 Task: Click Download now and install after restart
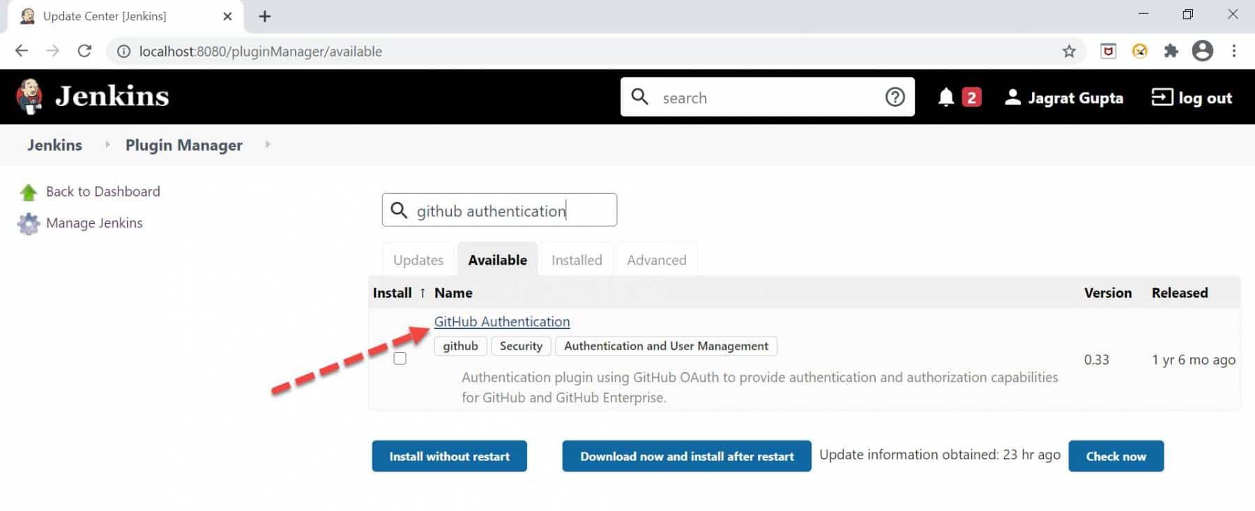687,456
